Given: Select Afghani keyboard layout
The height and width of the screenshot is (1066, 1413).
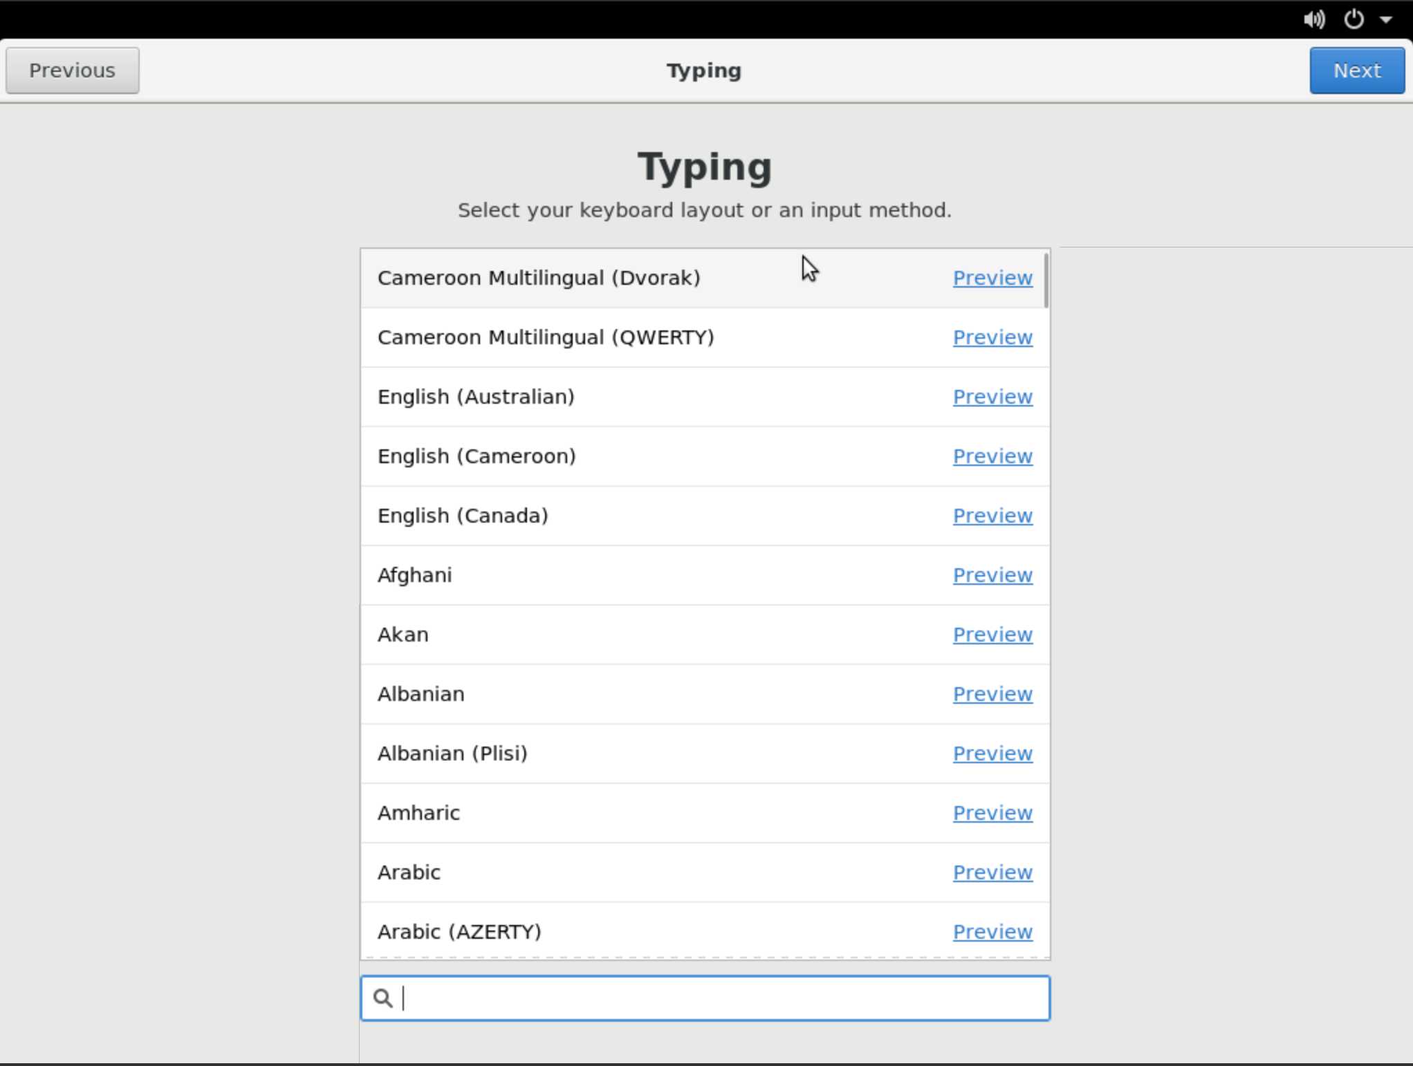Looking at the screenshot, I should (x=414, y=574).
